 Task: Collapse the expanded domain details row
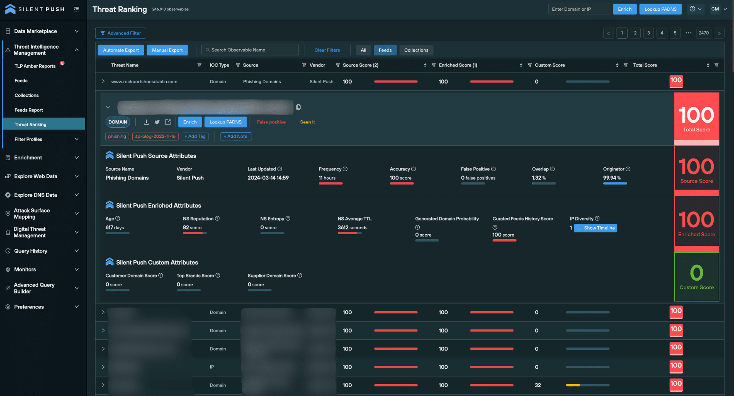coord(108,107)
